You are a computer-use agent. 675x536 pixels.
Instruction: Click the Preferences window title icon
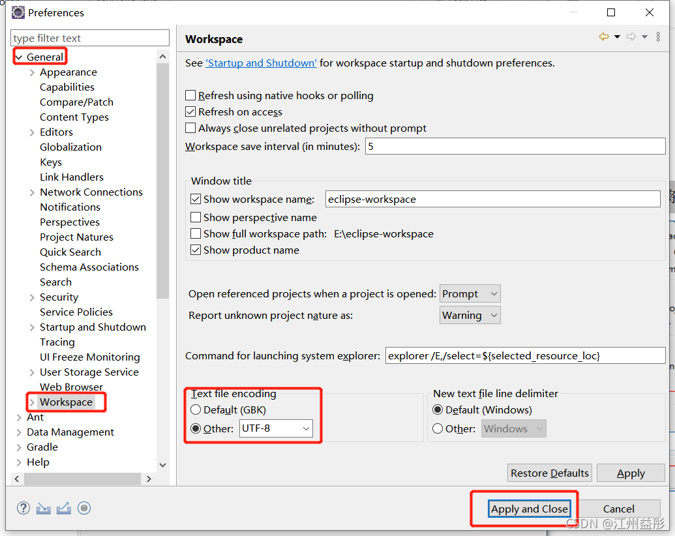coord(18,12)
